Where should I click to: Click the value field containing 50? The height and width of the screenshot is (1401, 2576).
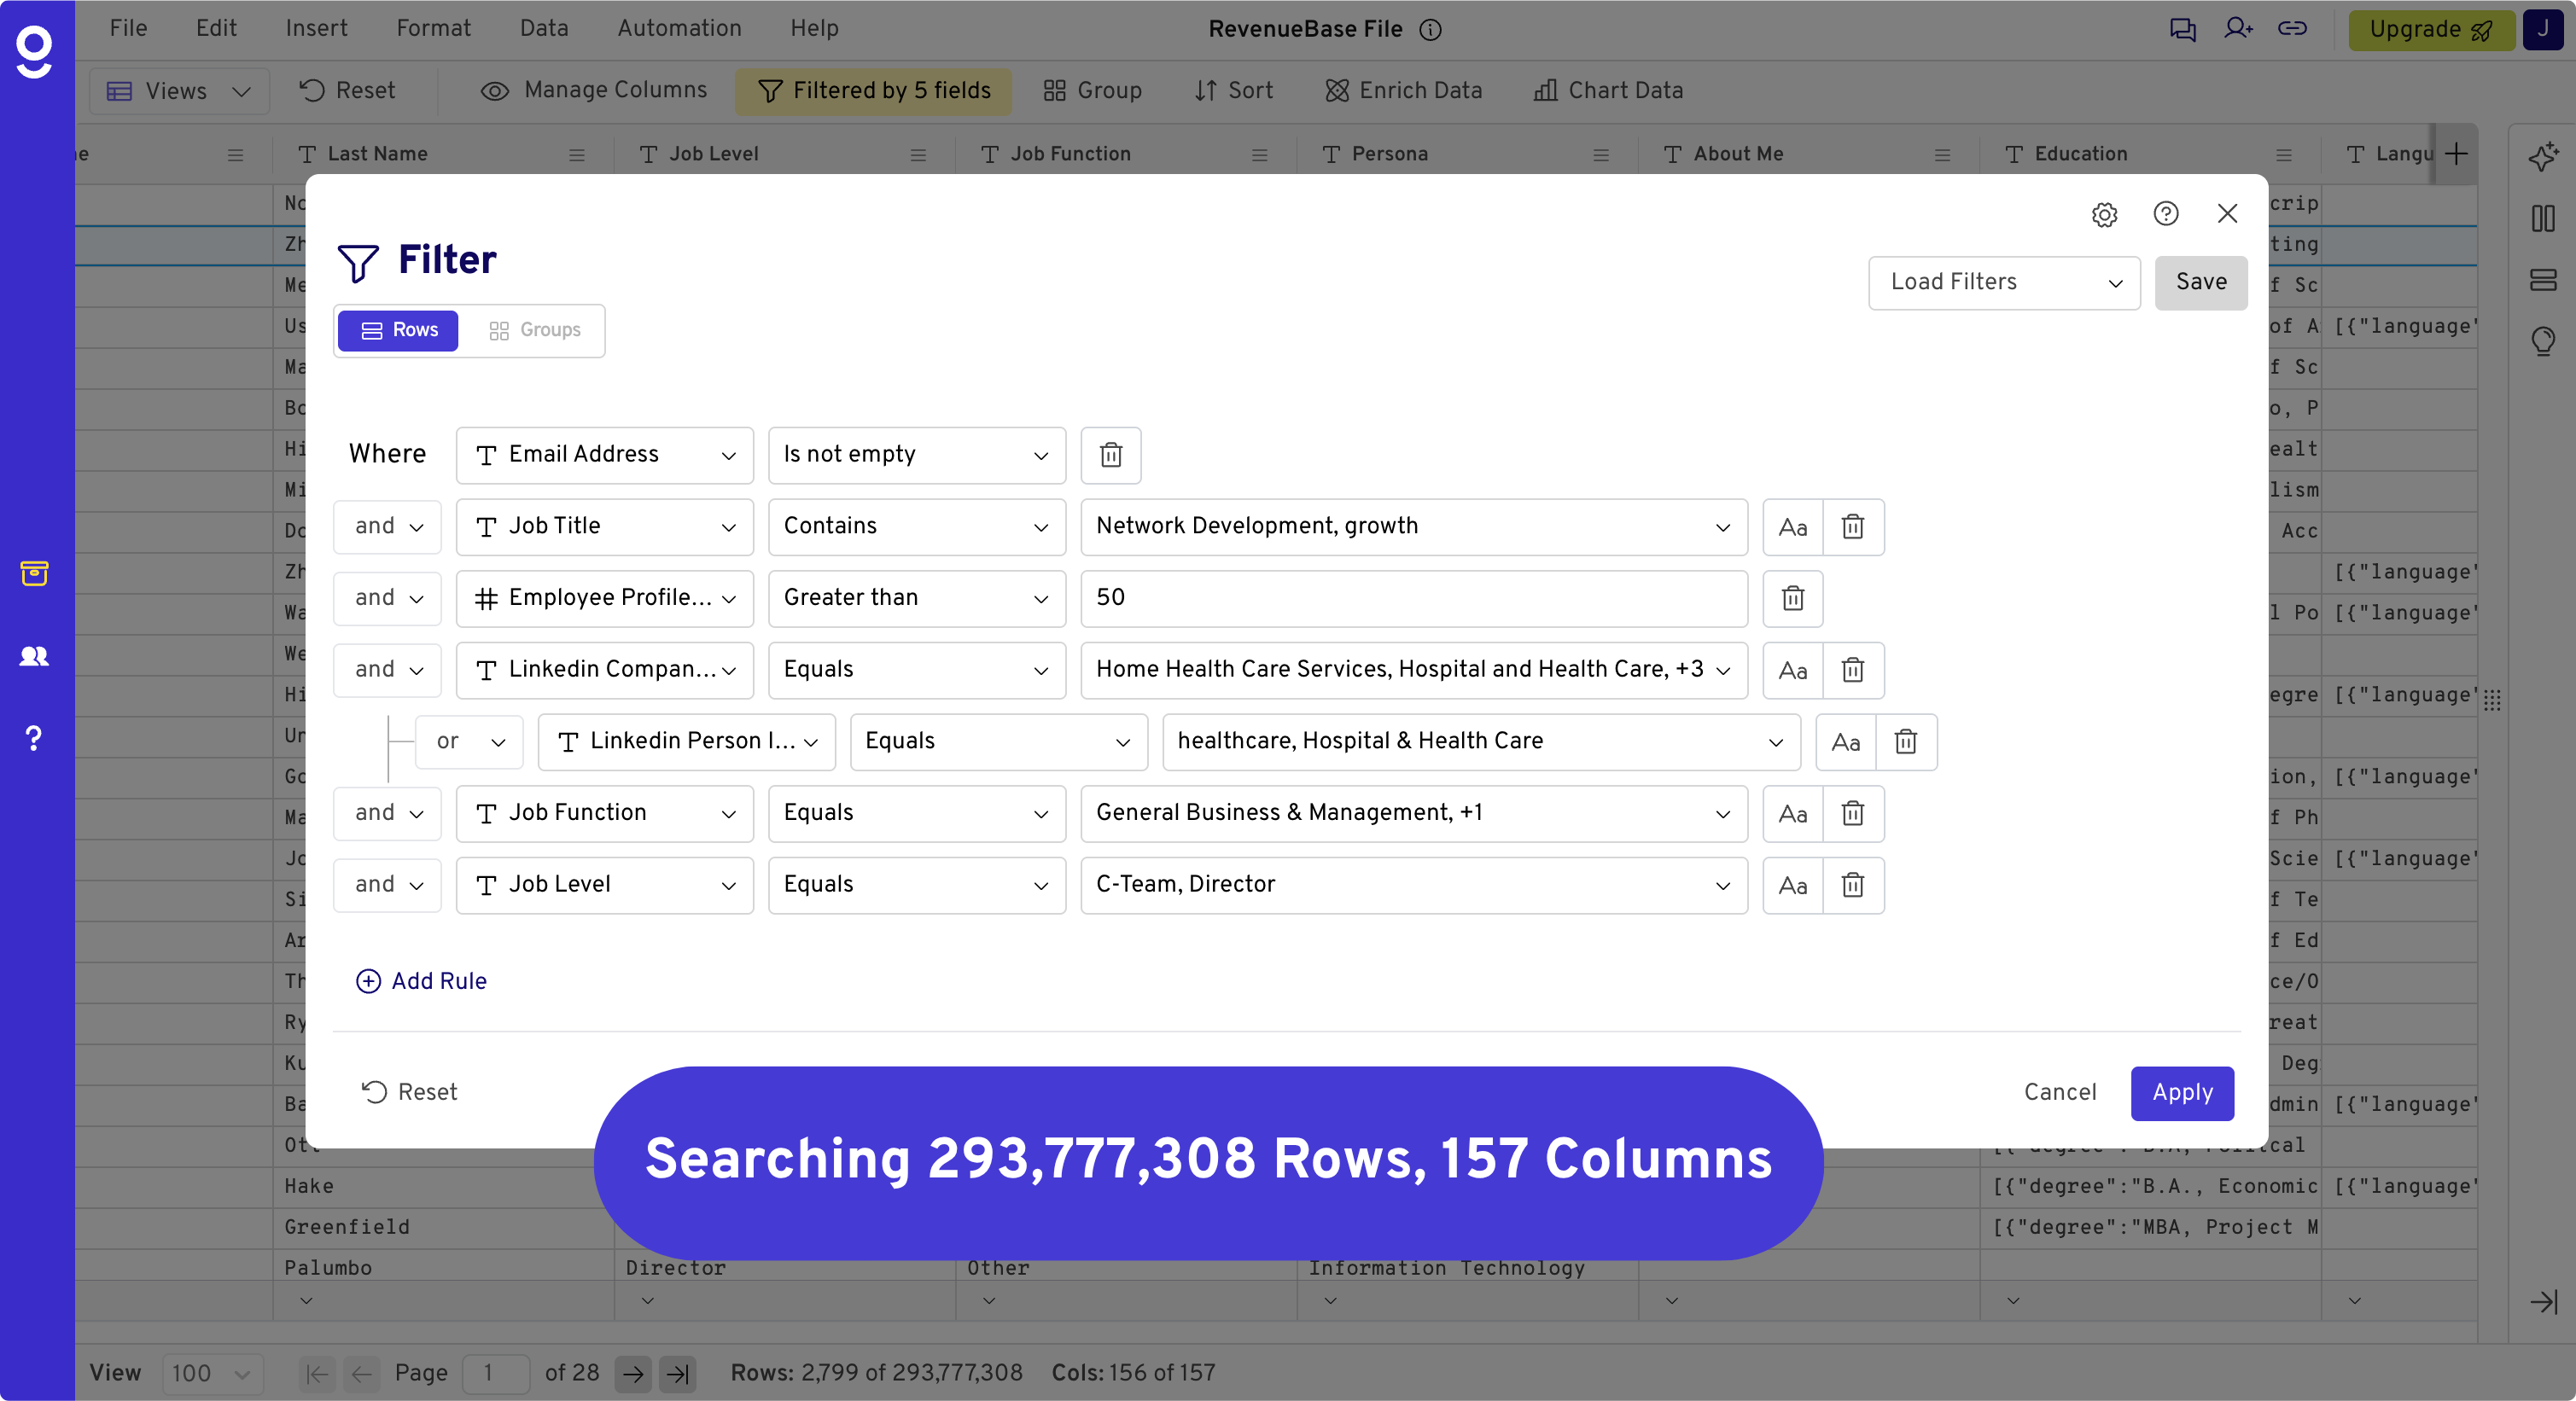(1412, 597)
